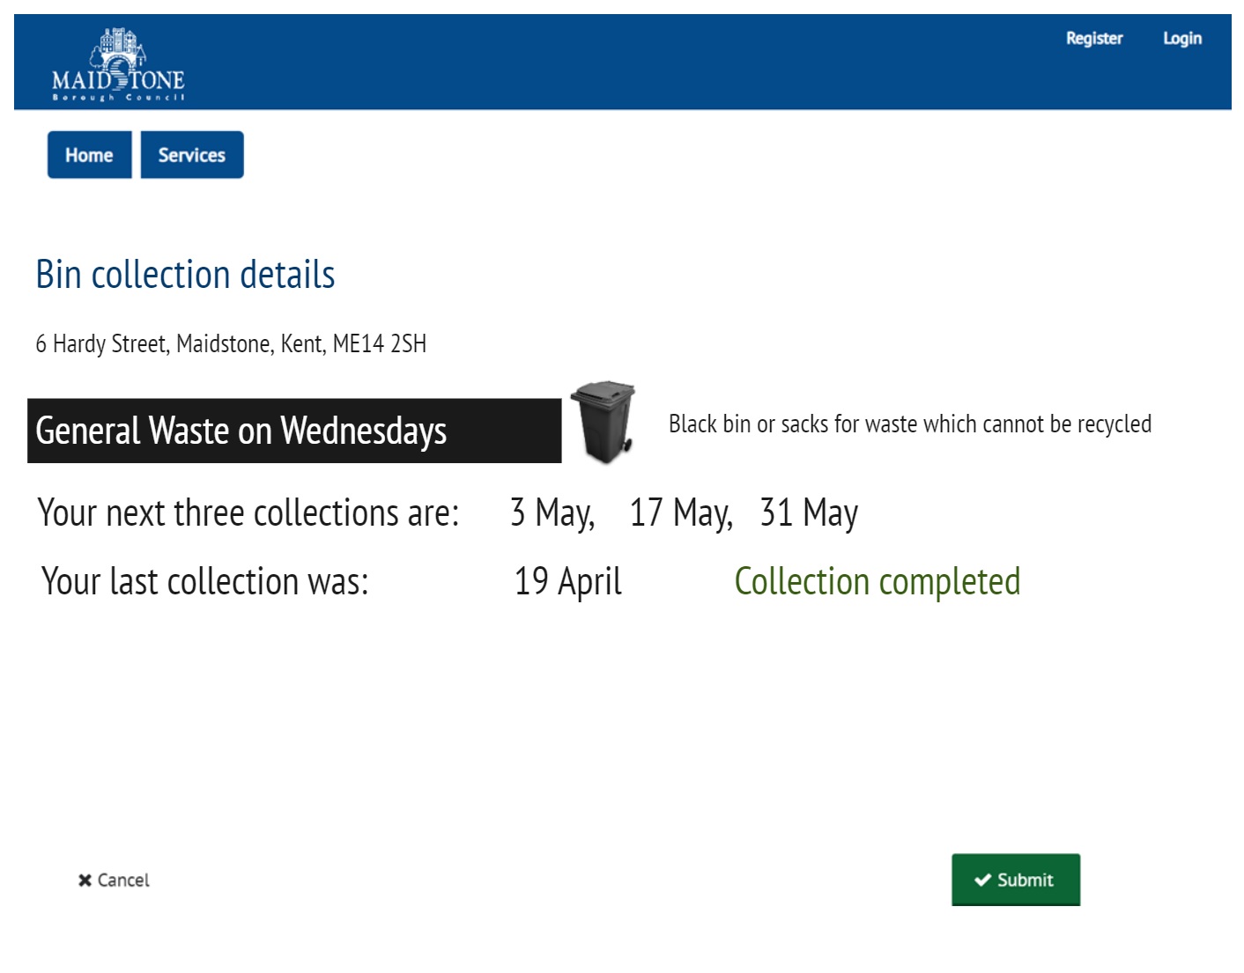The height and width of the screenshot is (973, 1244).
Task: Click the X icon beside Cancel
Action: coord(85,880)
